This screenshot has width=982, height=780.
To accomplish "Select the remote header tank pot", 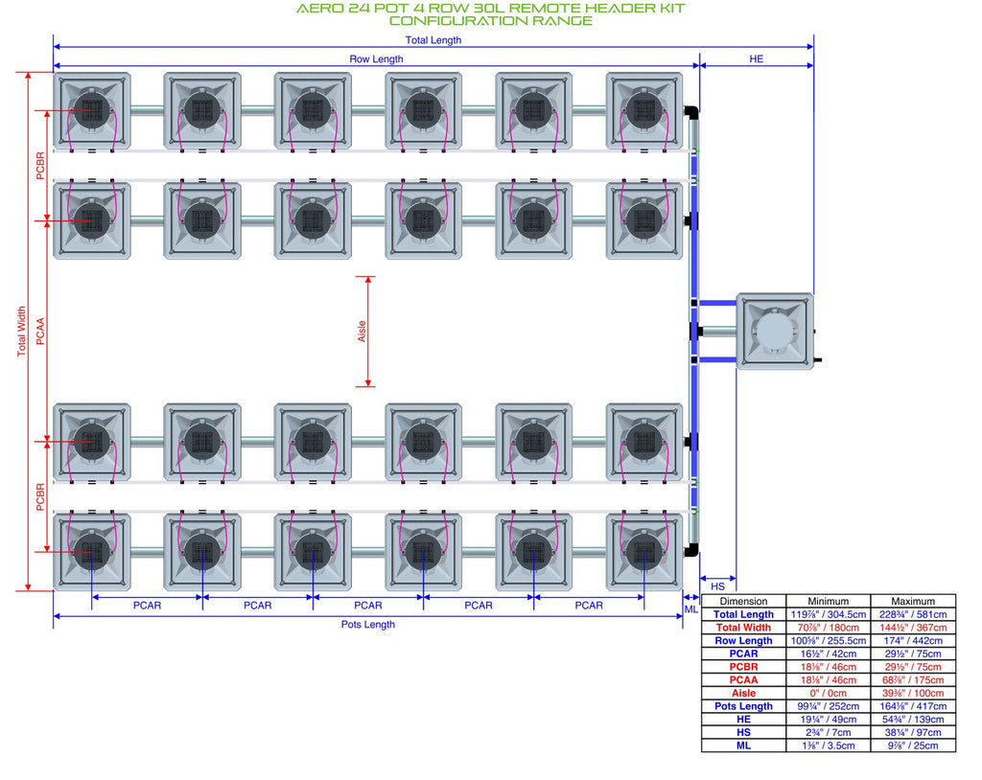I will [x=775, y=332].
